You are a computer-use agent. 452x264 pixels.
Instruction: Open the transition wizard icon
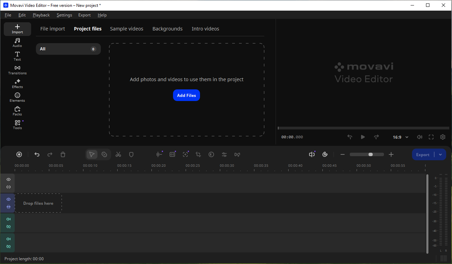[x=237, y=154]
